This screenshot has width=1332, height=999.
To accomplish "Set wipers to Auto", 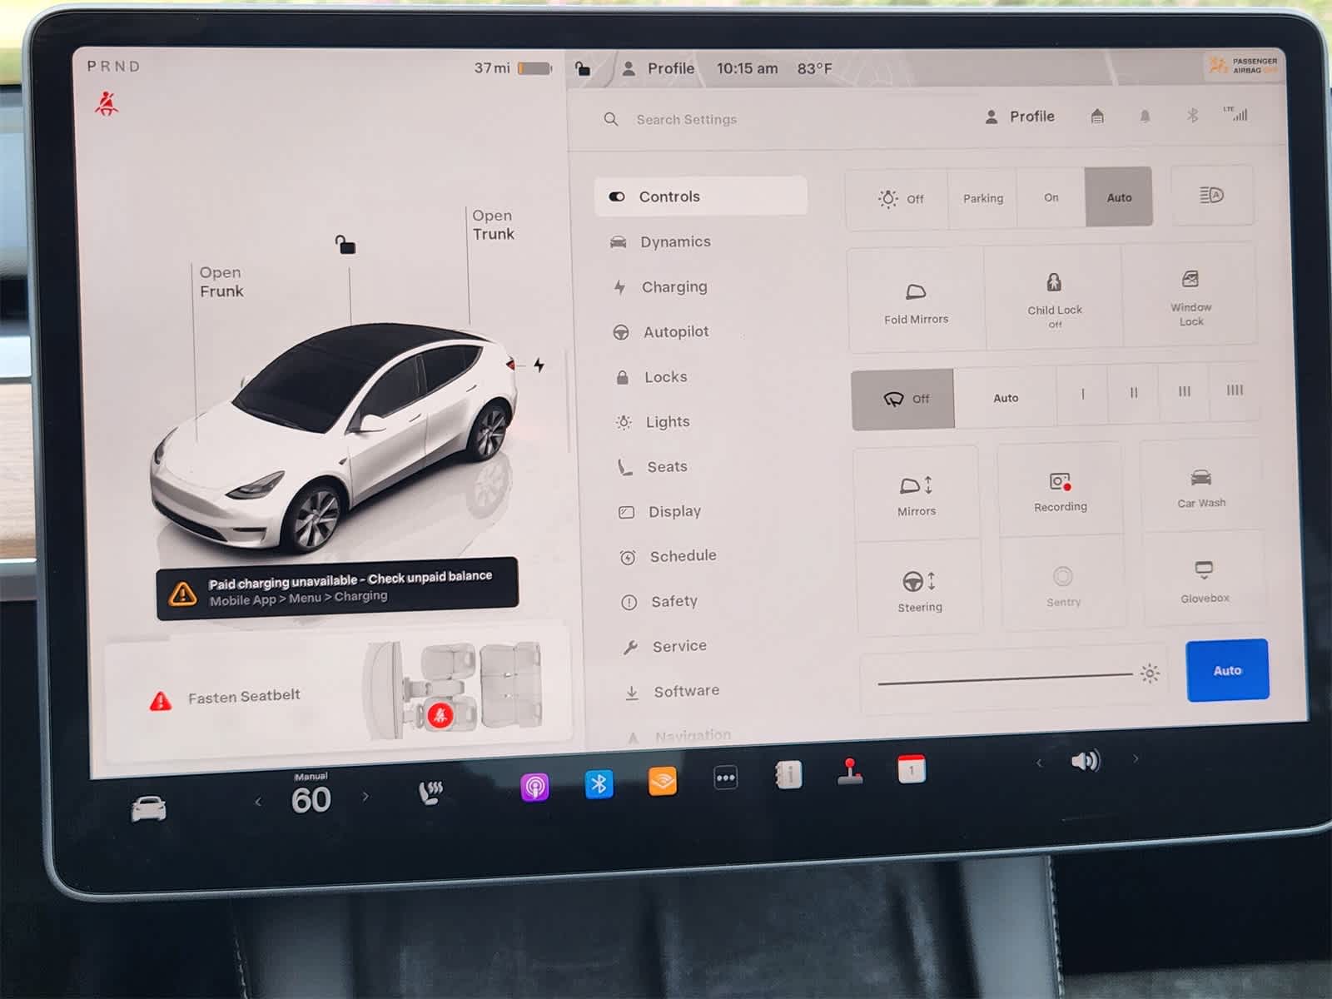I will click(x=1006, y=398).
